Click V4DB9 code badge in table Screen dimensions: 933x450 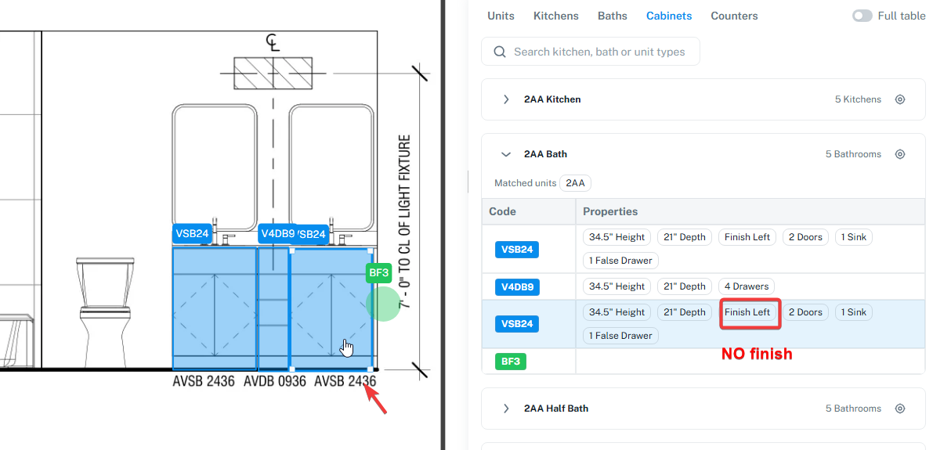(516, 287)
